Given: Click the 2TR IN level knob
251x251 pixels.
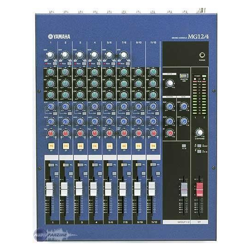Looking at the screenshot, I should tap(169, 83).
